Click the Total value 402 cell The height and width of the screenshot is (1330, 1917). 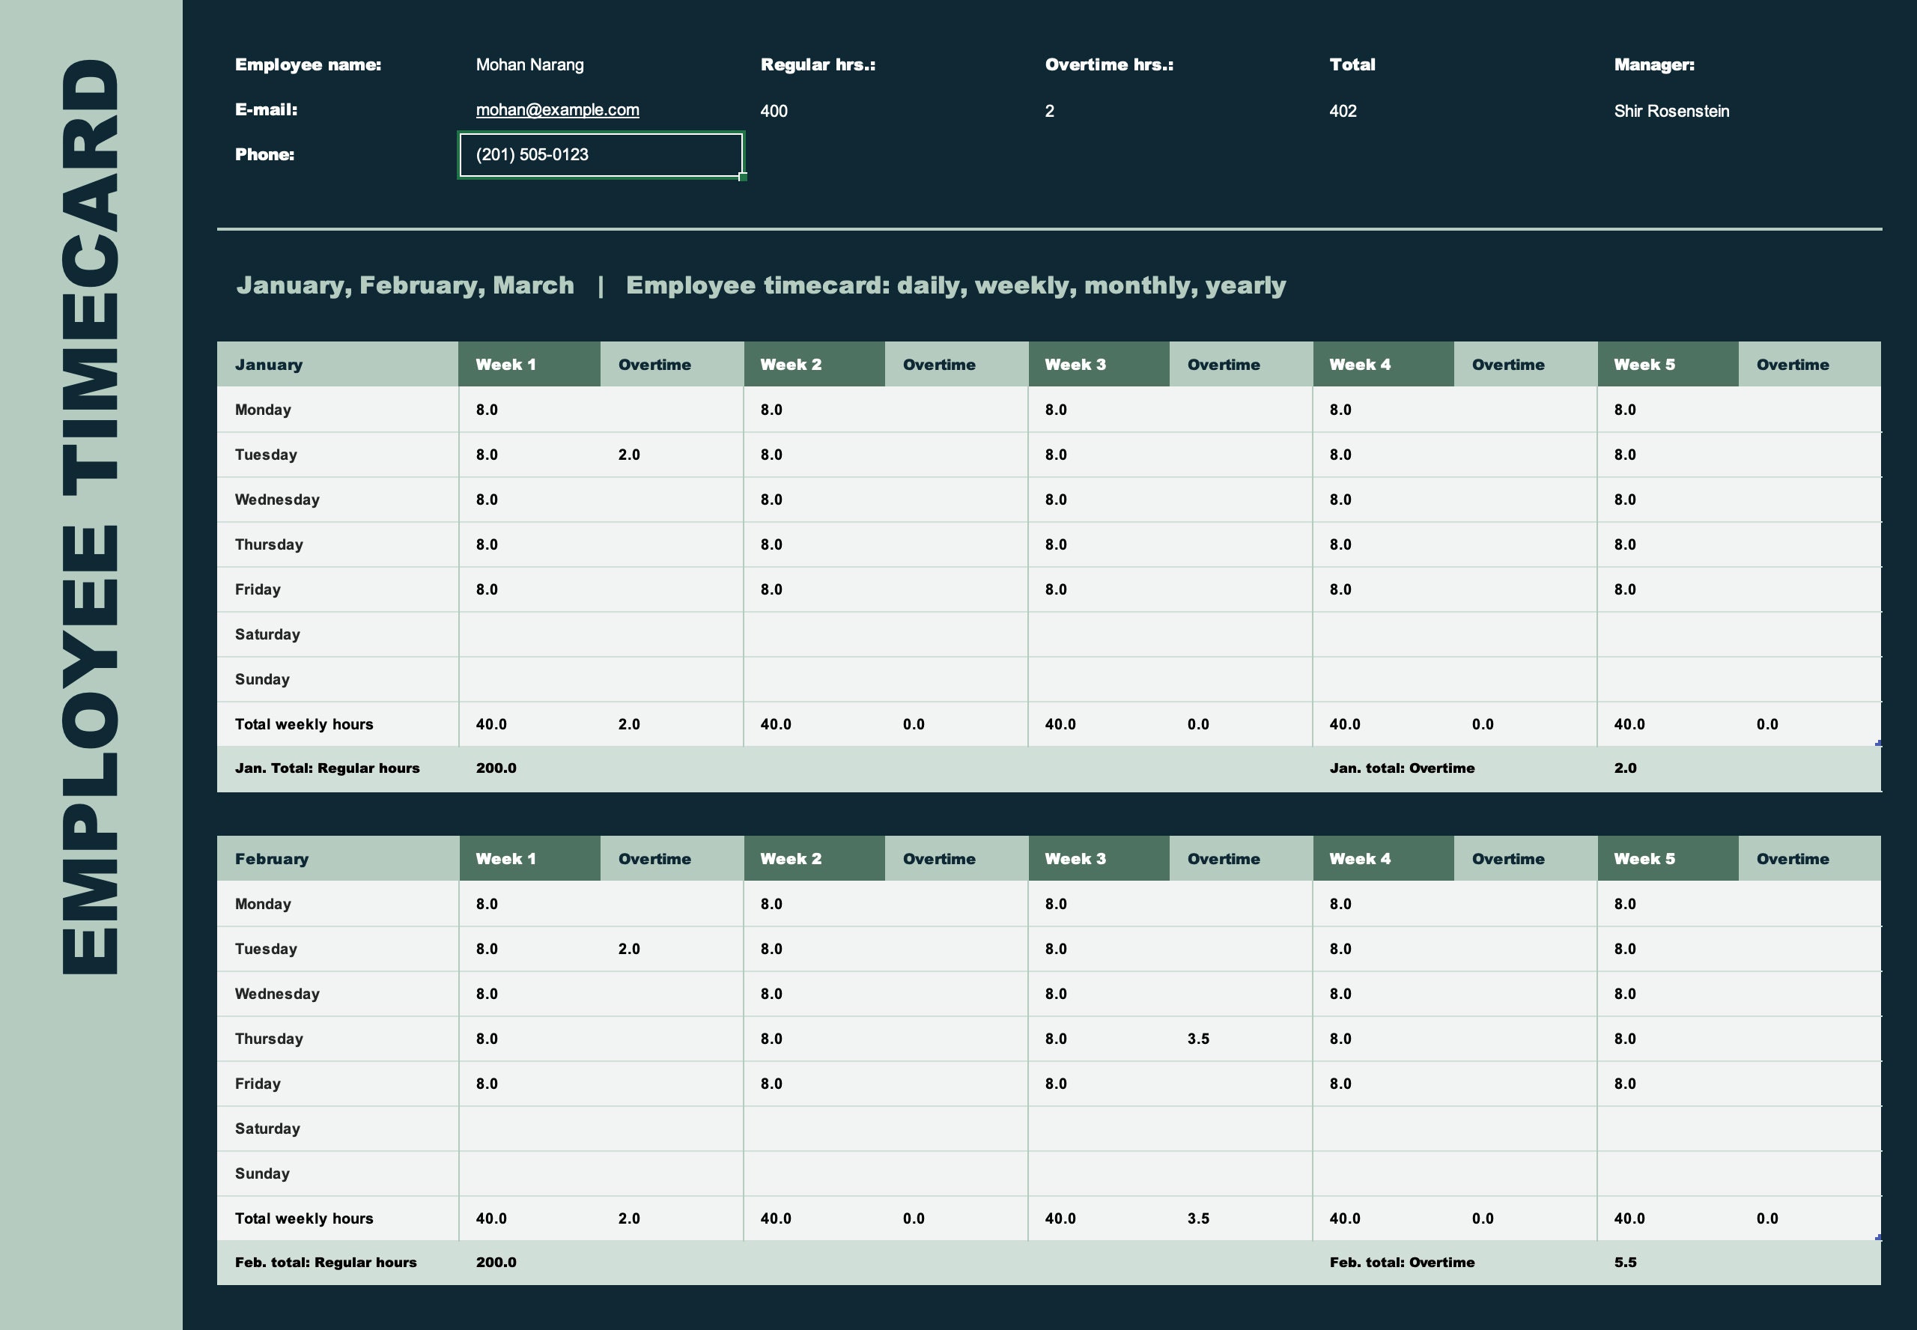coord(1345,110)
